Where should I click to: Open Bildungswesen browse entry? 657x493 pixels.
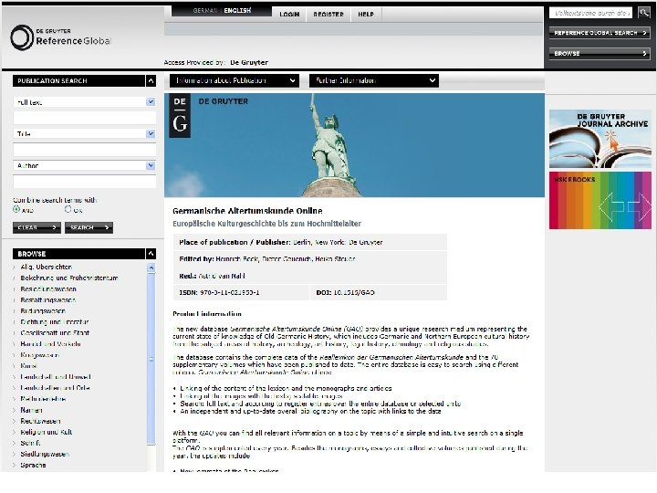click(x=43, y=310)
